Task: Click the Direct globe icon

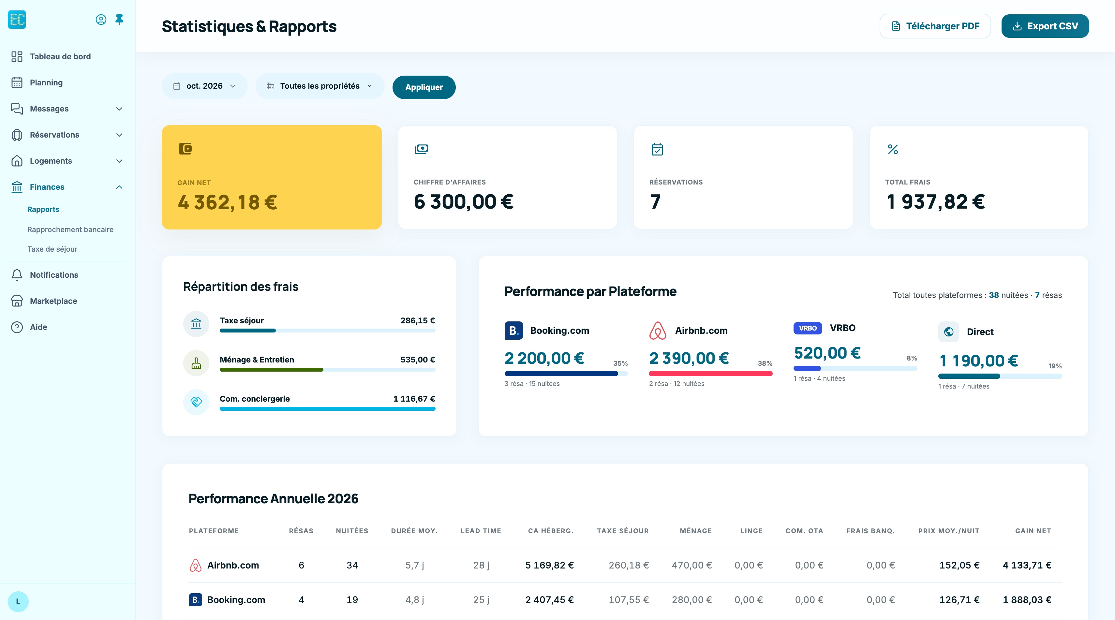Action: click(948, 332)
